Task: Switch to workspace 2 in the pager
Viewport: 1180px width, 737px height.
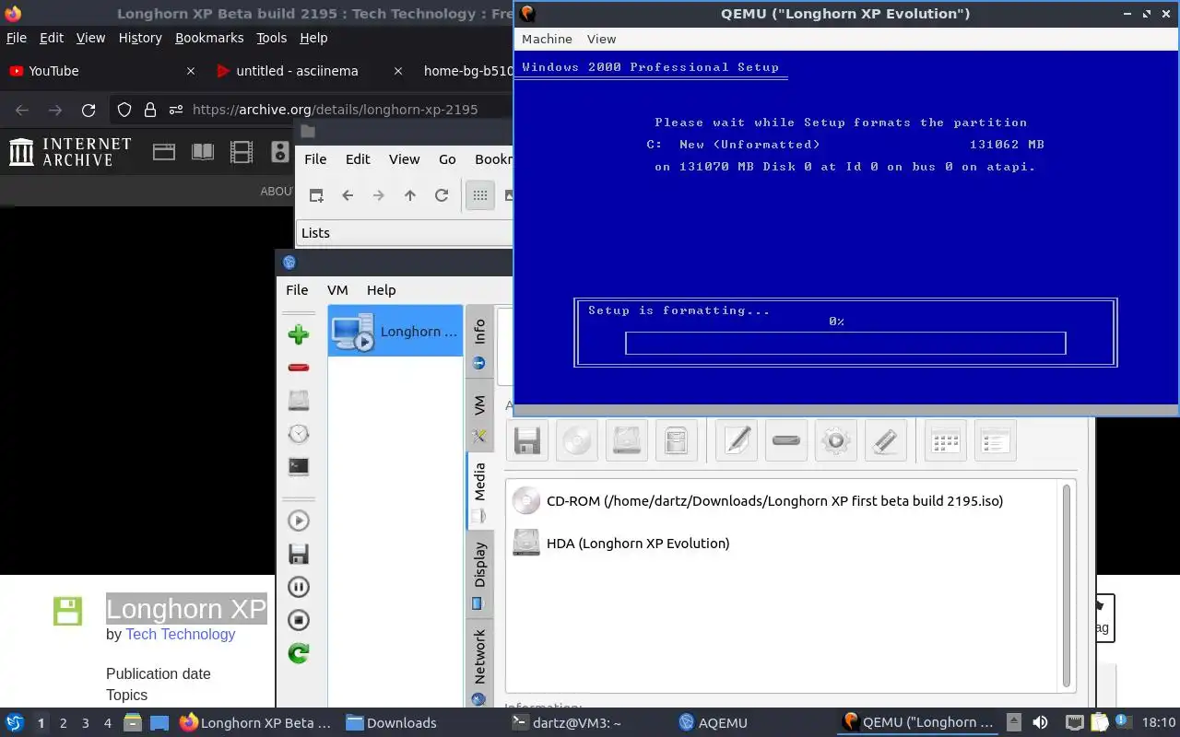Action: click(x=63, y=723)
